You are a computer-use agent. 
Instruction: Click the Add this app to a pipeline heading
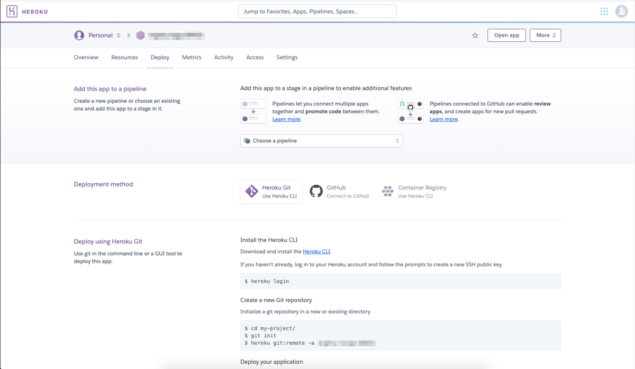point(110,89)
